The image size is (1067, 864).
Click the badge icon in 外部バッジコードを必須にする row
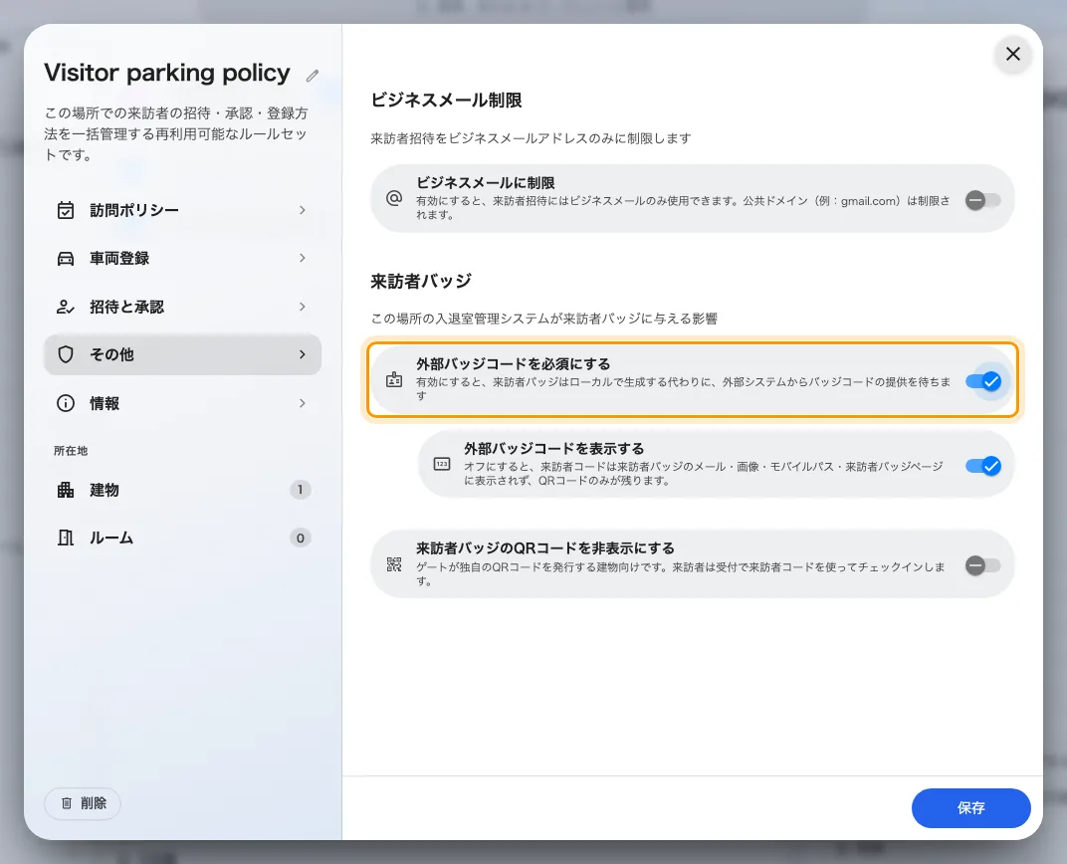pyautogui.click(x=394, y=379)
